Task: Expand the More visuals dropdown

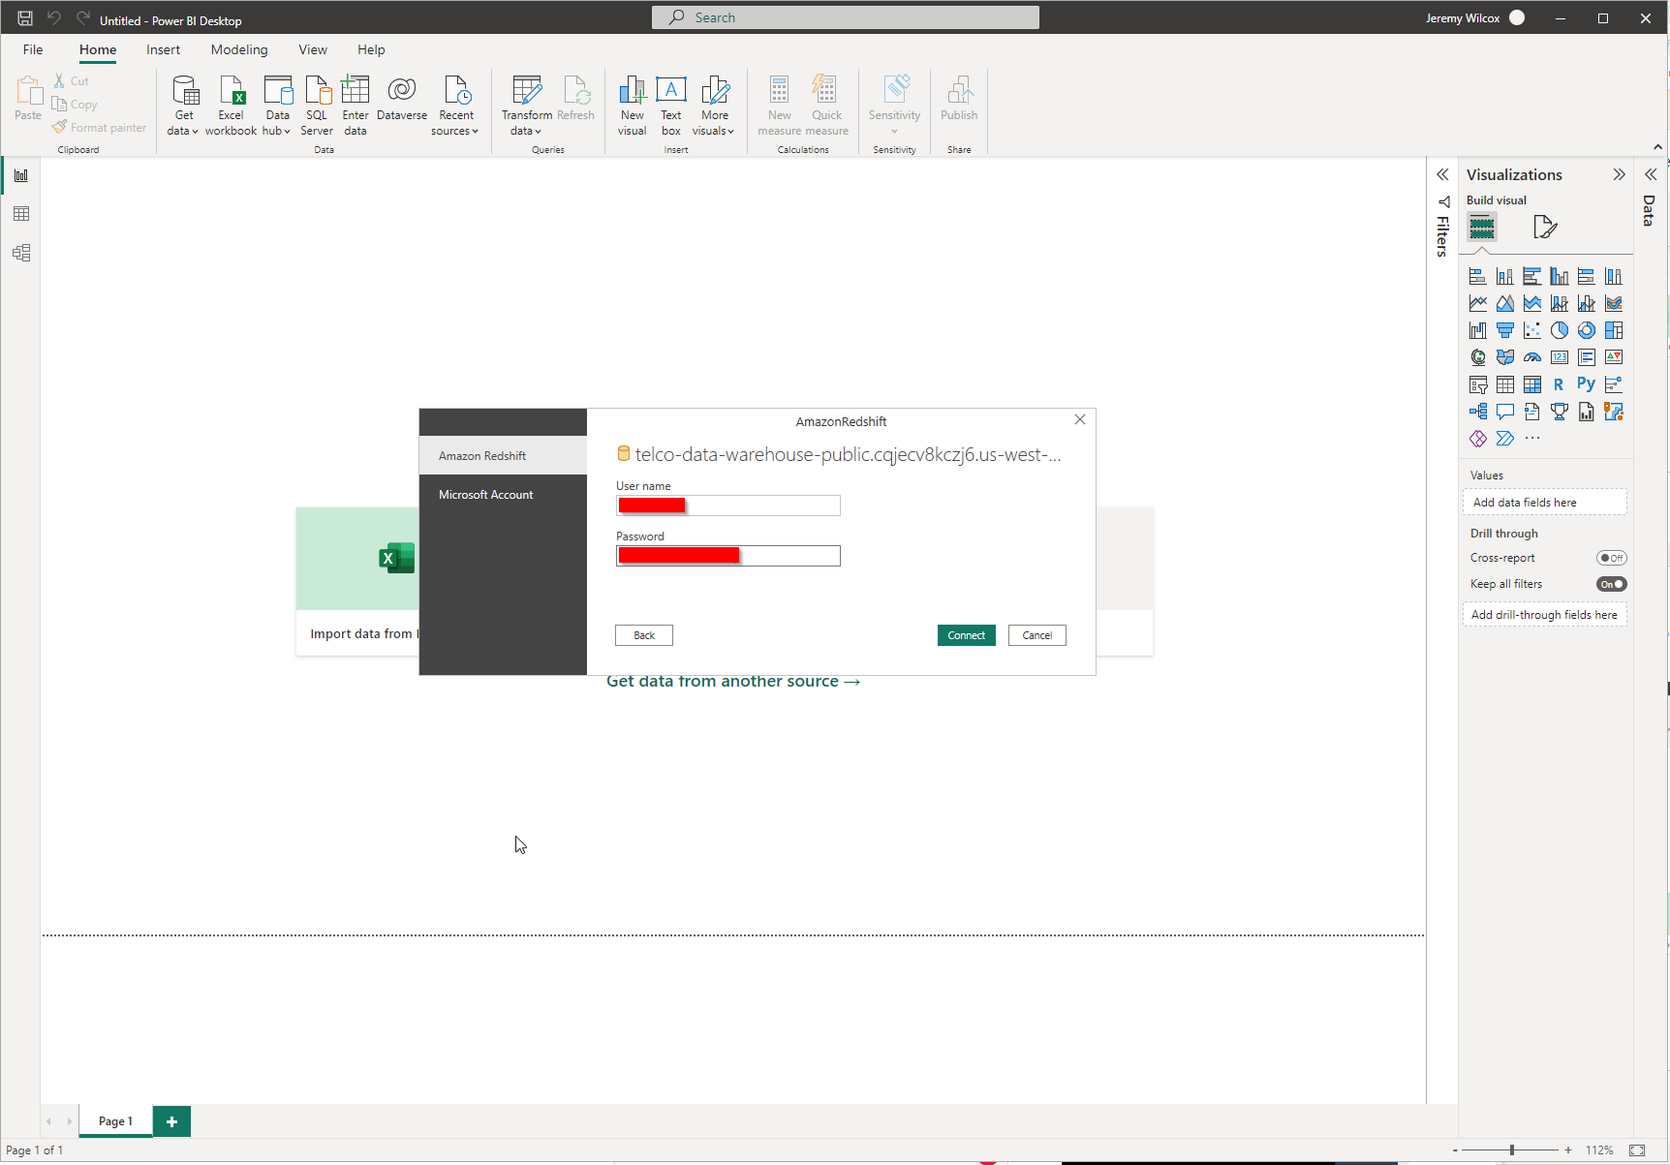Action: [x=714, y=106]
